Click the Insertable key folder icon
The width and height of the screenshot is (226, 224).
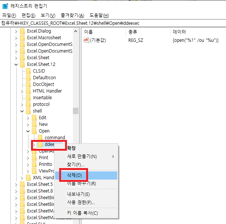28,98
